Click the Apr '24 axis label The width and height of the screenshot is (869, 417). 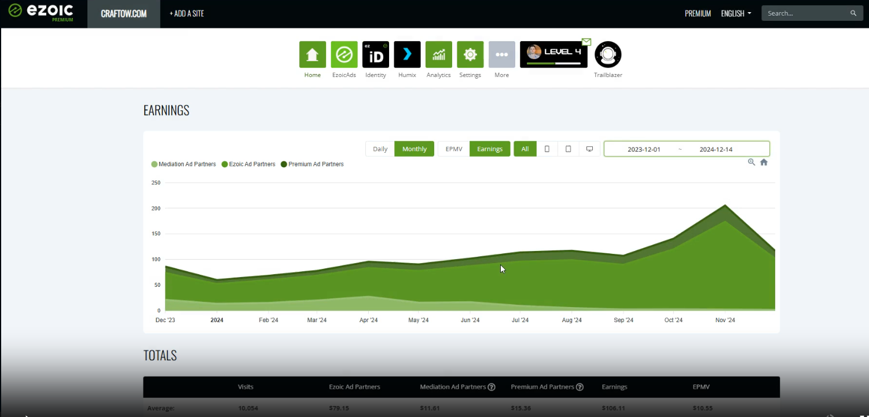point(368,320)
